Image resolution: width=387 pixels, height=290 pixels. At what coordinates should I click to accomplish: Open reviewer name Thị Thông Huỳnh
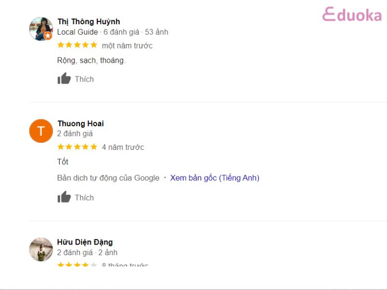tap(89, 22)
